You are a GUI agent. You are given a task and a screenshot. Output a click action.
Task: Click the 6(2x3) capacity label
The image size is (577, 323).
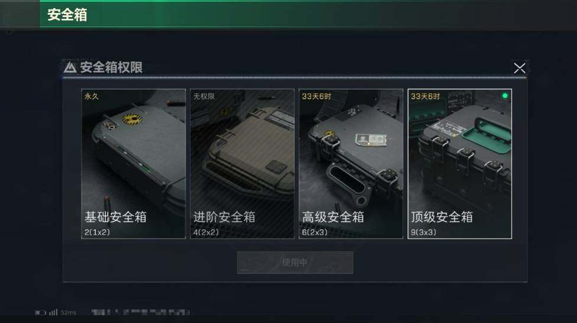coord(315,232)
